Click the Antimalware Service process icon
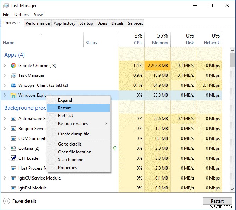The height and width of the screenshot is (210, 236). point(13,119)
